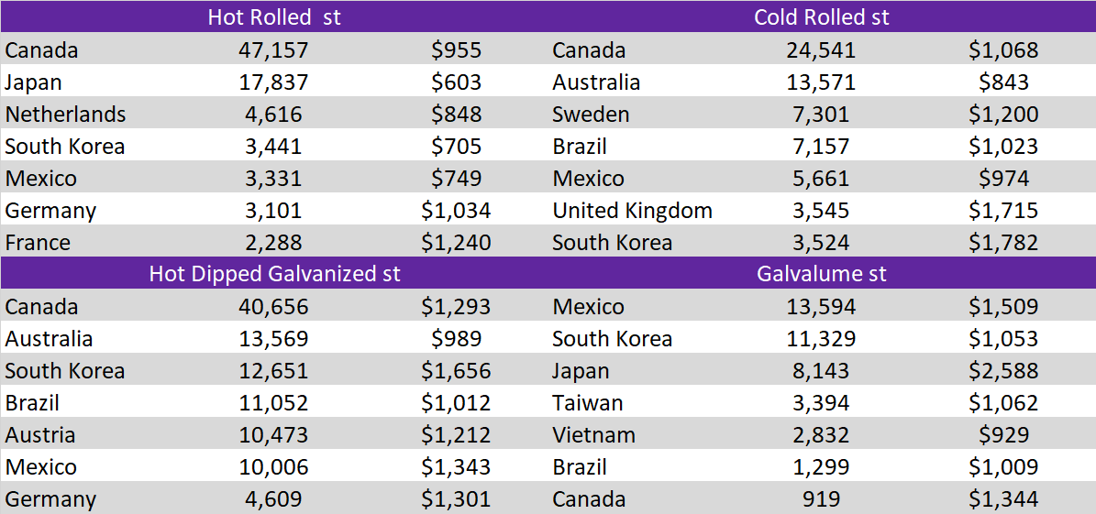Image resolution: width=1096 pixels, height=514 pixels.
Task: Select the Netherlands cell
Action: (x=65, y=115)
